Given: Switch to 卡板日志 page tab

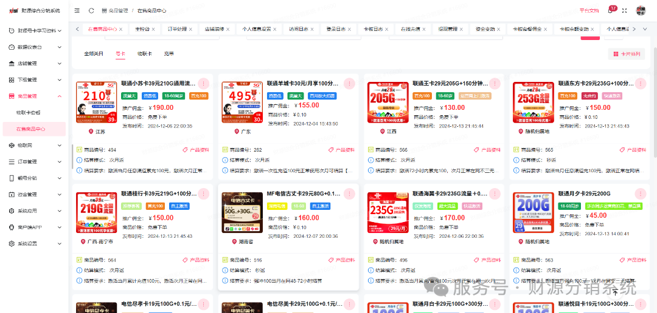Looking at the screenshot, I should coord(374,29).
